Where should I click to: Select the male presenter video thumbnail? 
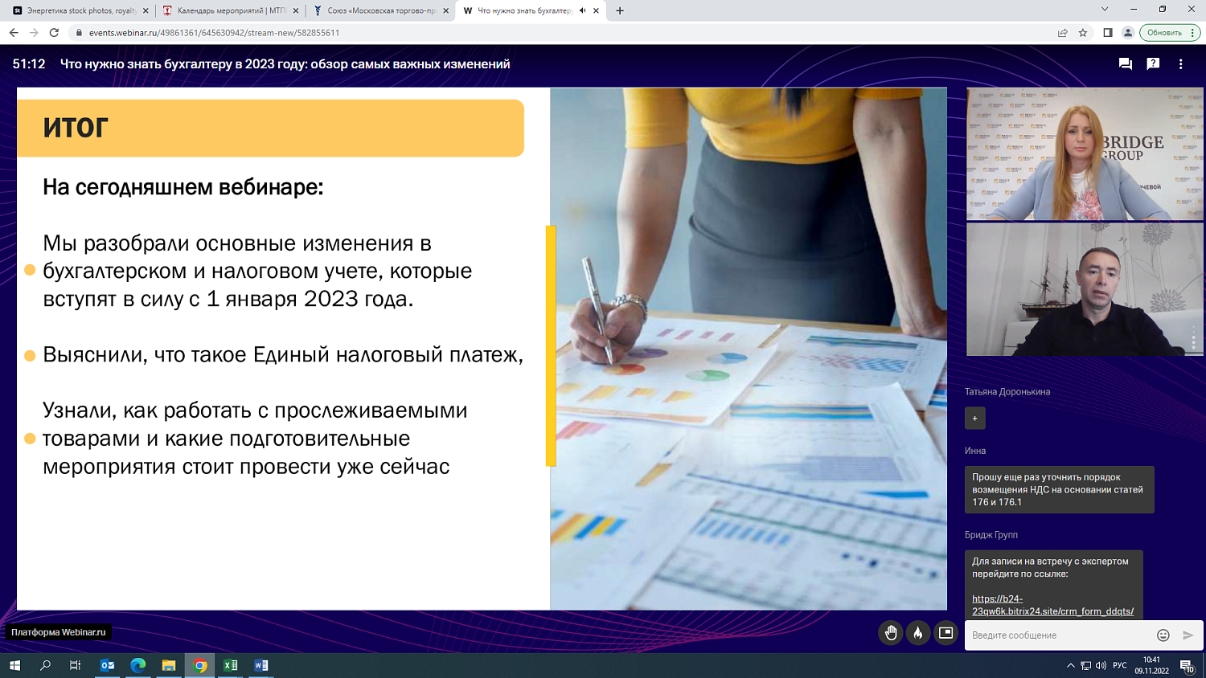pyautogui.click(x=1085, y=289)
